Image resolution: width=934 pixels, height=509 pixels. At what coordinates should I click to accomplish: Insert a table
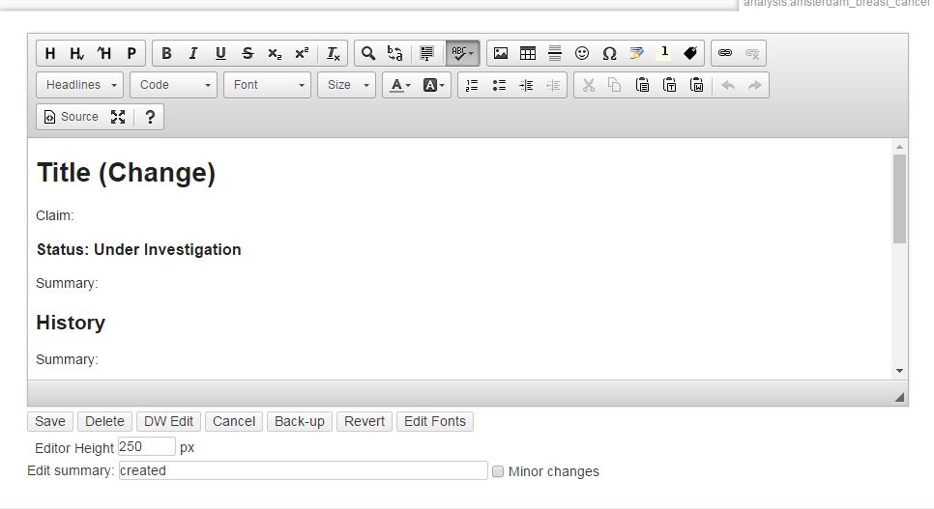(x=528, y=53)
